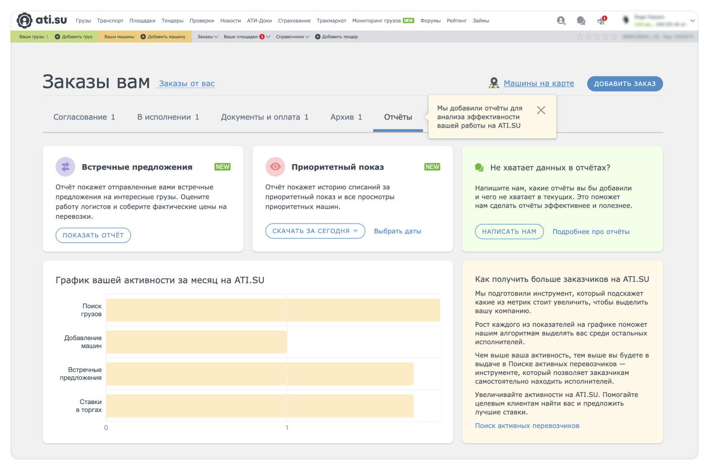Open Поиск активных перевозчиков link
Image resolution: width=709 pixels, height=470 pixels.
(527, 426)
